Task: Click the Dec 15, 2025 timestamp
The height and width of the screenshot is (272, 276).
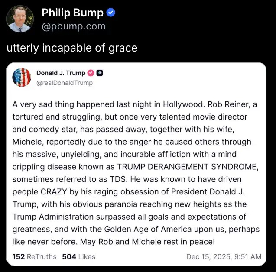Action: tap(224, 256)
